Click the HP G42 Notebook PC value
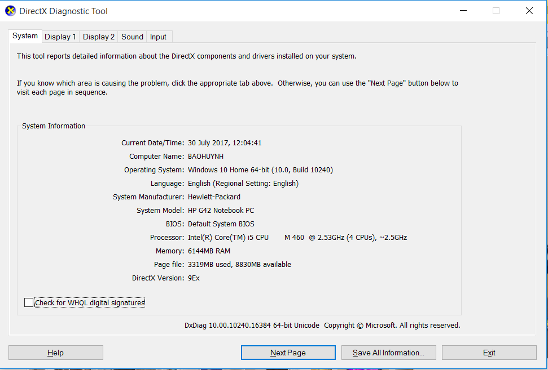This screenshot has height=370, width=548. pyautogui.click(x=221, y=210)
